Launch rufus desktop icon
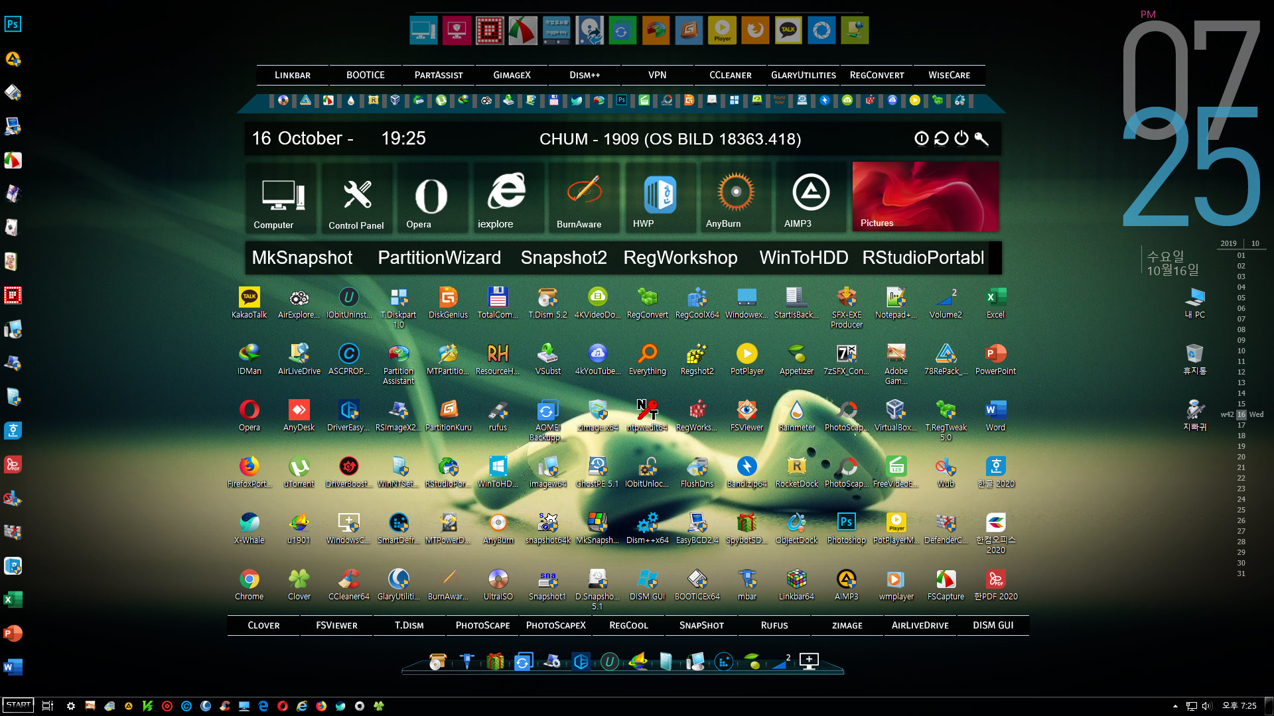The image size is (1274, 716). [x=498, y=416]
